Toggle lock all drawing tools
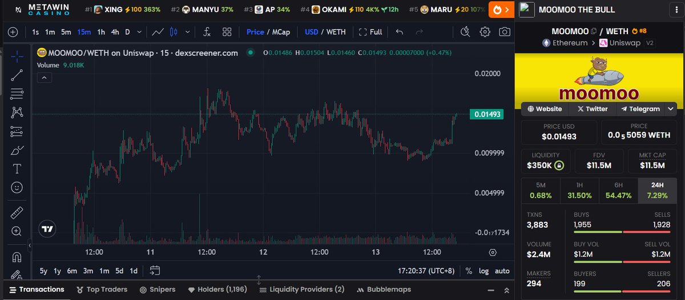This screenshot has width=685, height=300. 17,274
